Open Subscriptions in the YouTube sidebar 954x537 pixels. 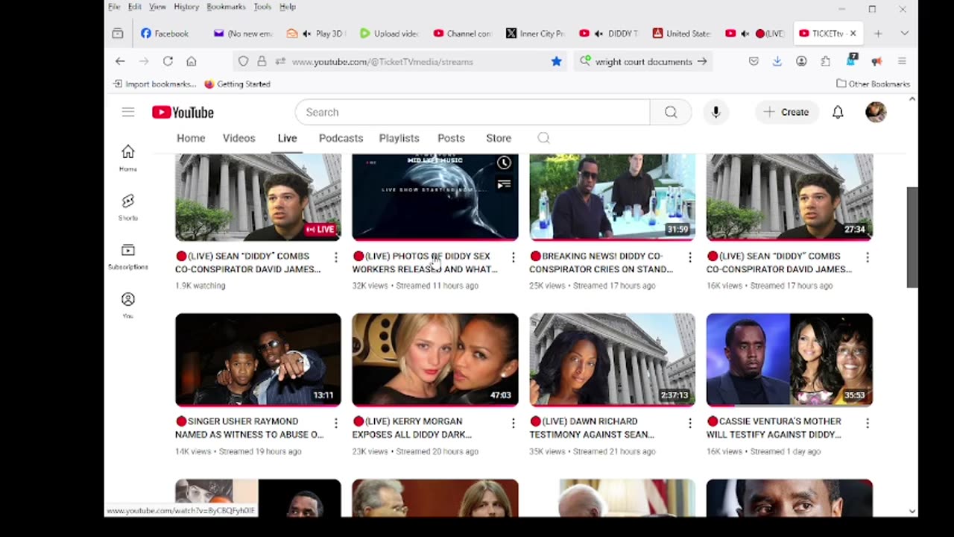point(128,256)
